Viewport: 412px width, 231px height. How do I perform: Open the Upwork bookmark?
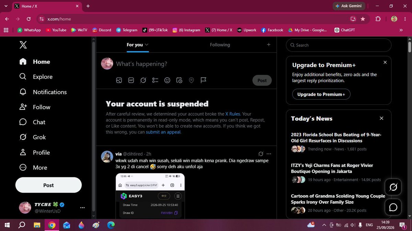pos(247,30)
